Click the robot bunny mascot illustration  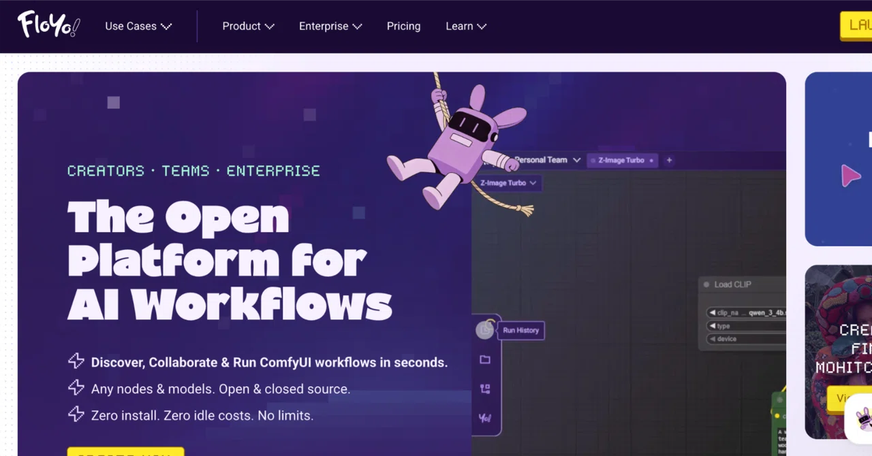tap(458, 146)
